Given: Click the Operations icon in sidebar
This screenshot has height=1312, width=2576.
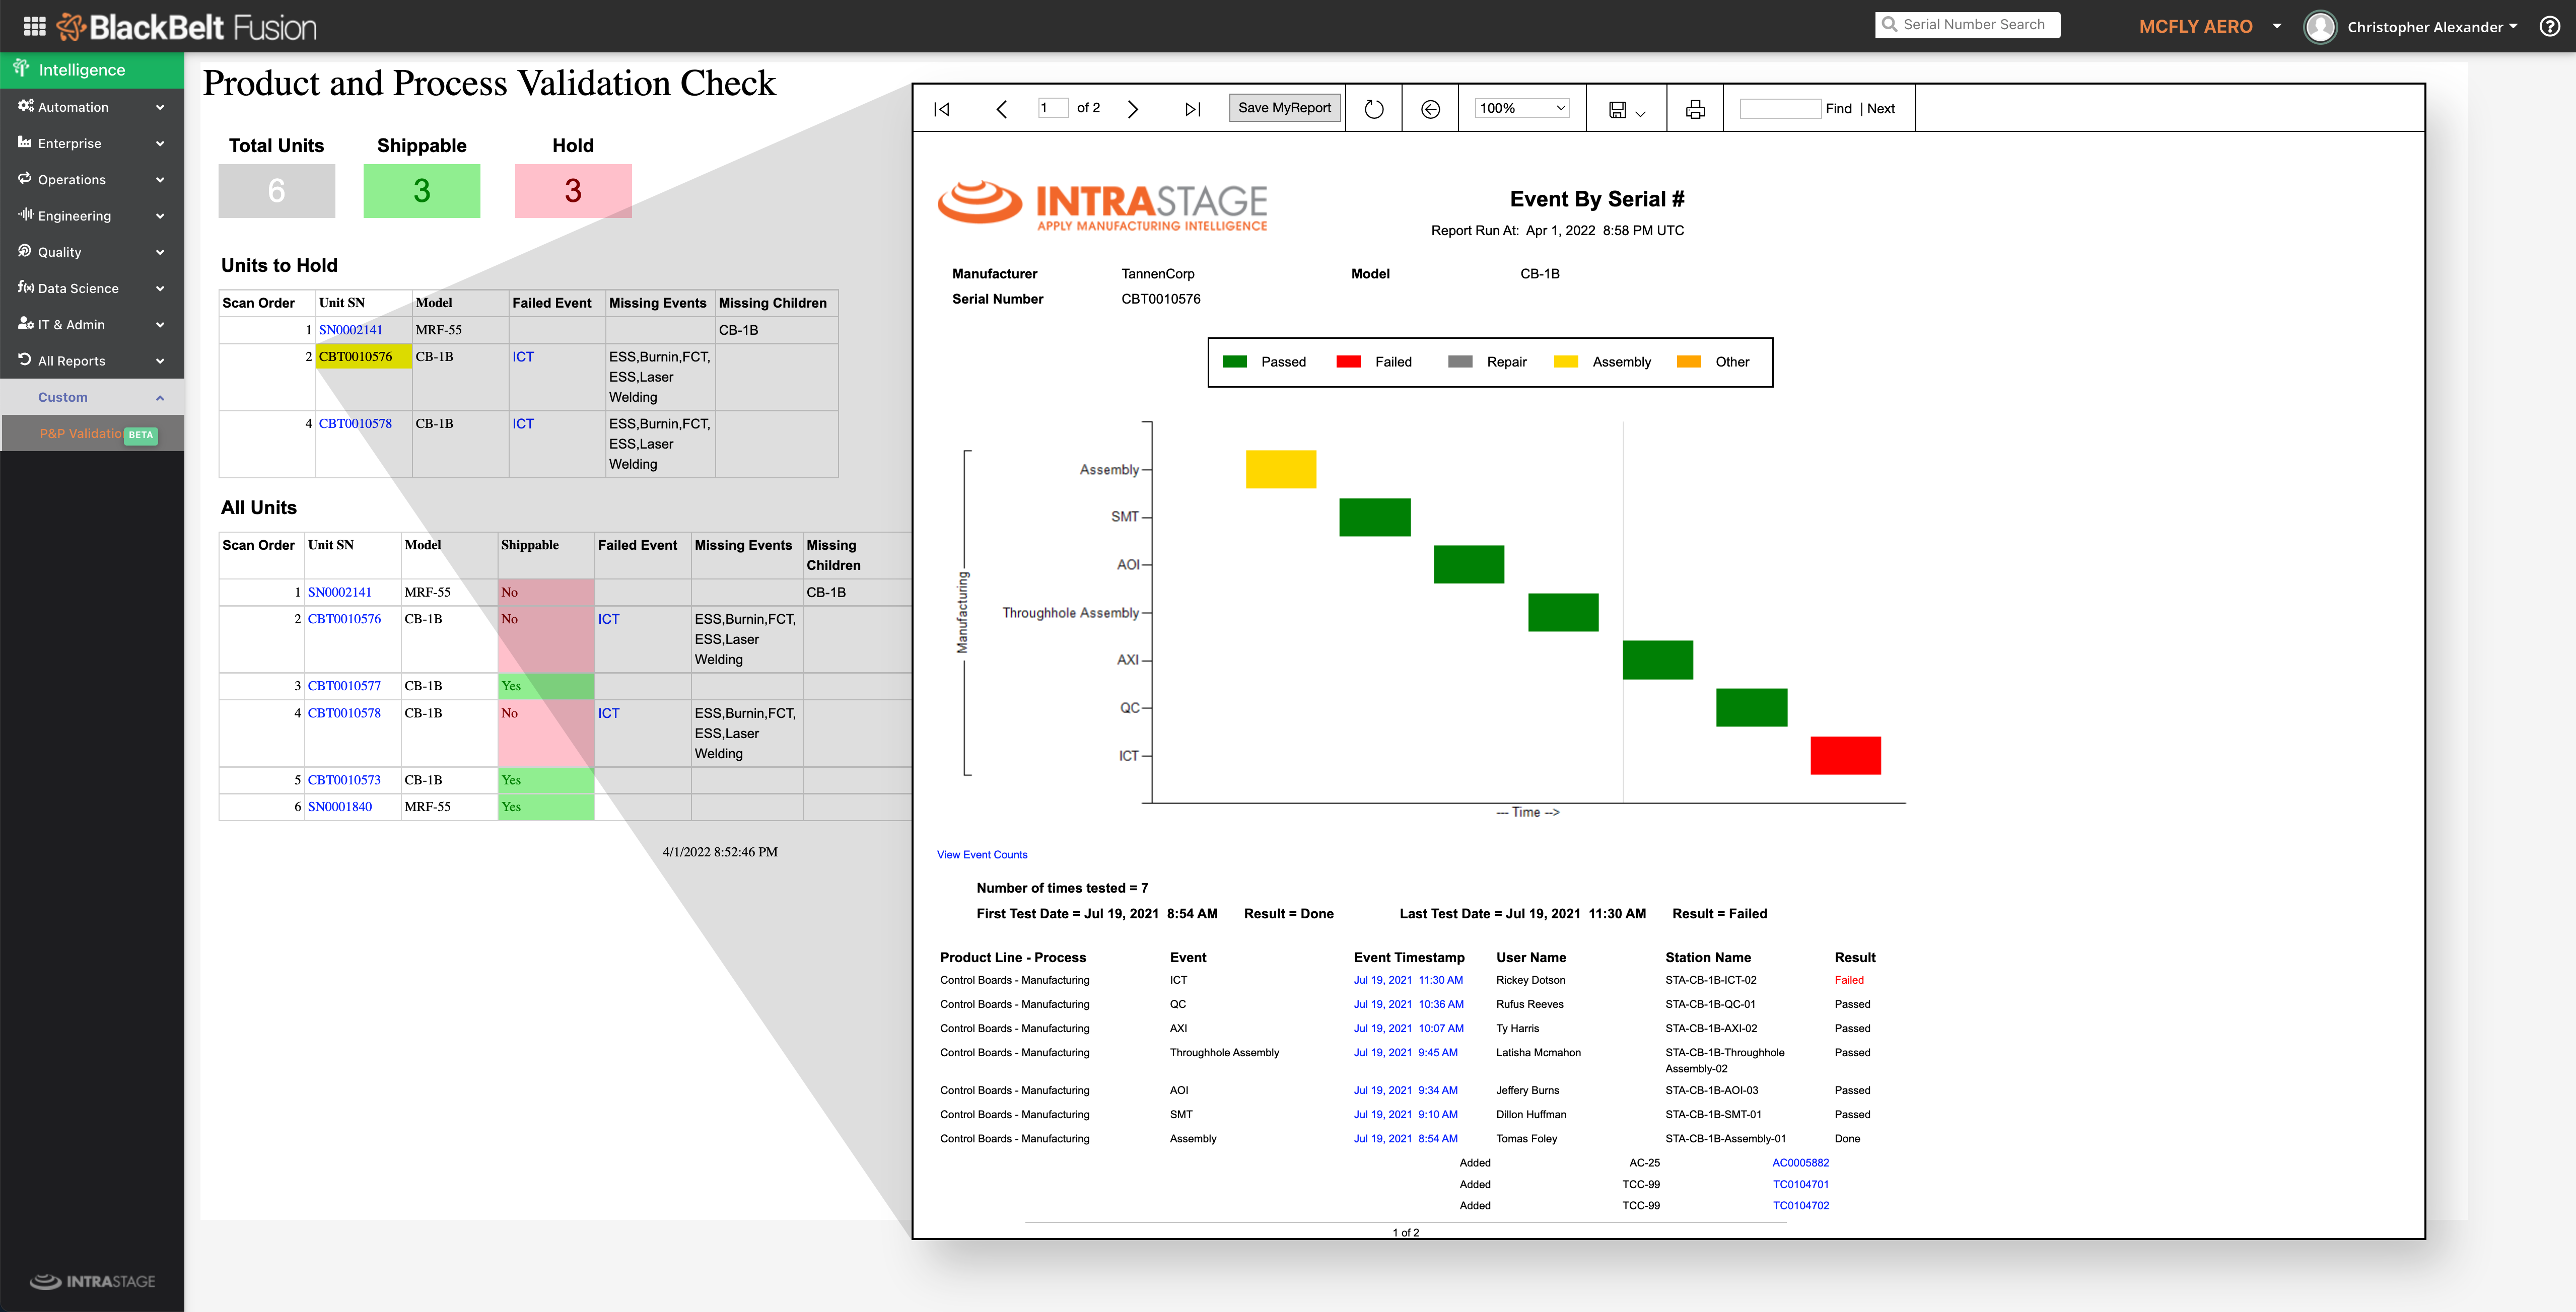Looking at the screenshot, I should coord(25,178).
